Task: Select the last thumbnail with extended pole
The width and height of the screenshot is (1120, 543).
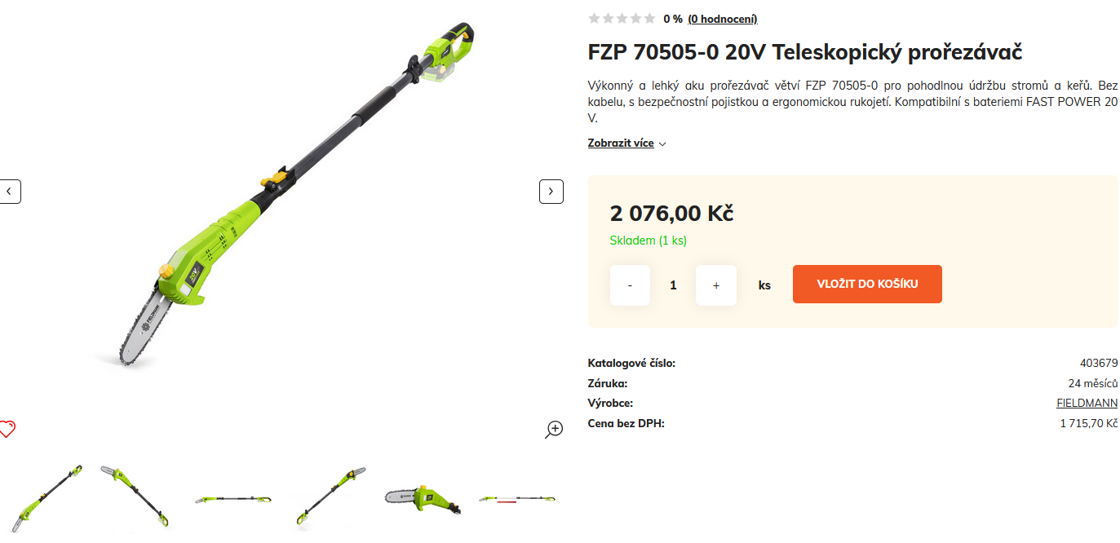Action: 516,498
